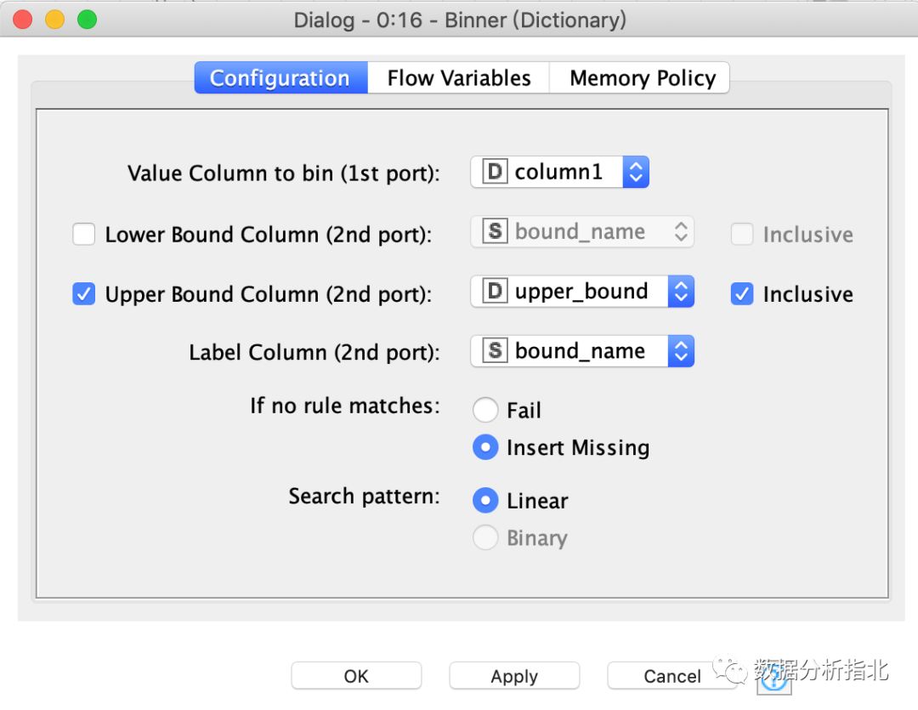Viewport: 918px width, 710px height.
Task: Click the red close window button
Action: pos(23,20)
